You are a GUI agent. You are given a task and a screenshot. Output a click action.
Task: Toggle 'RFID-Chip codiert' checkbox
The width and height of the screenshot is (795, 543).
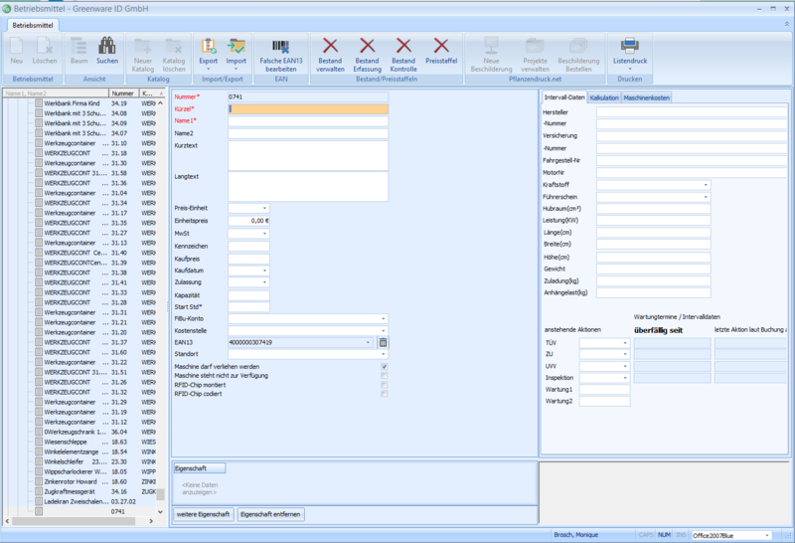point(385,394)
